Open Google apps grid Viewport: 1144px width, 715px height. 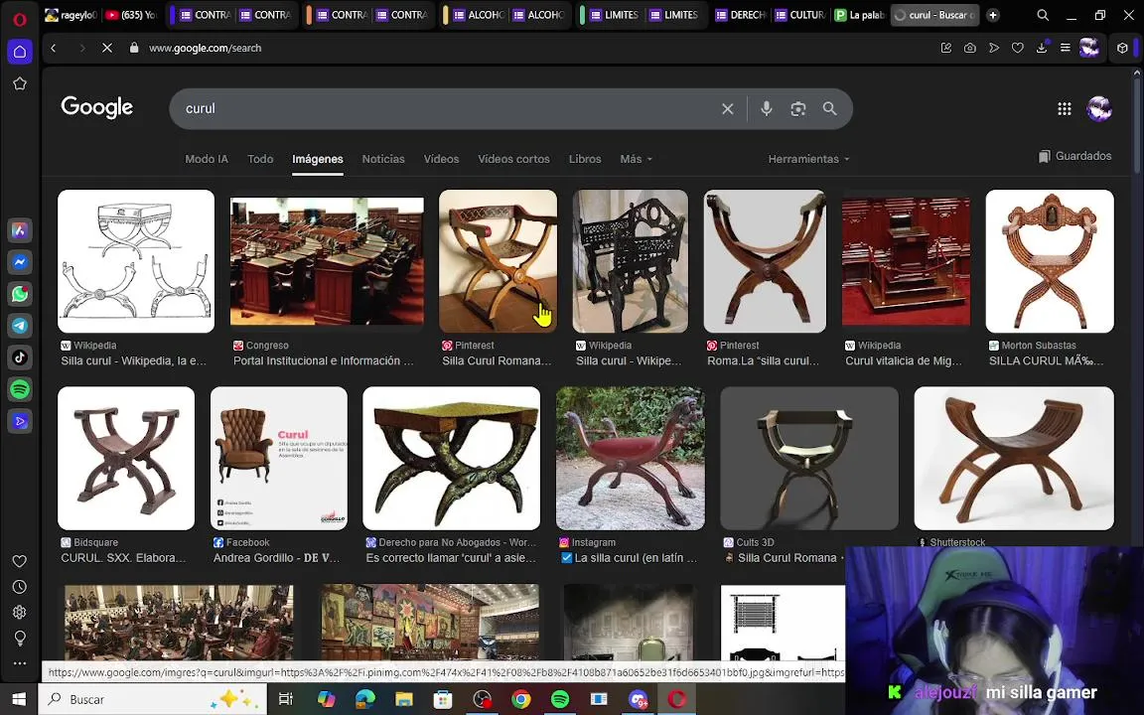pos(1065,108)
